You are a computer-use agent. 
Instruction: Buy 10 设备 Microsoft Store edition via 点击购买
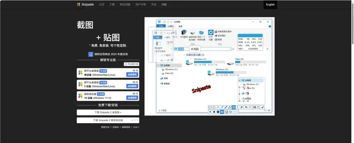pyautogui.click(x=132, y=98)
